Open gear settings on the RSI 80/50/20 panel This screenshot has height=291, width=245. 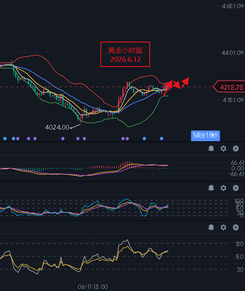point(223,227)
